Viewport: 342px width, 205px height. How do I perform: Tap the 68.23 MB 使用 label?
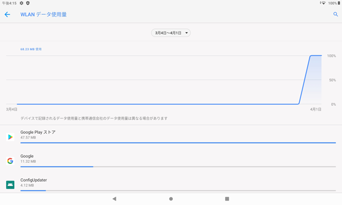31,49
